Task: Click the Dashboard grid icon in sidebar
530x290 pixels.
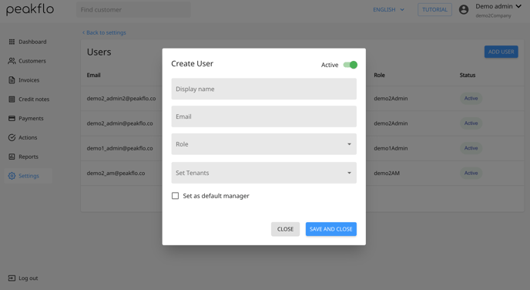Action: click(12, 42)
